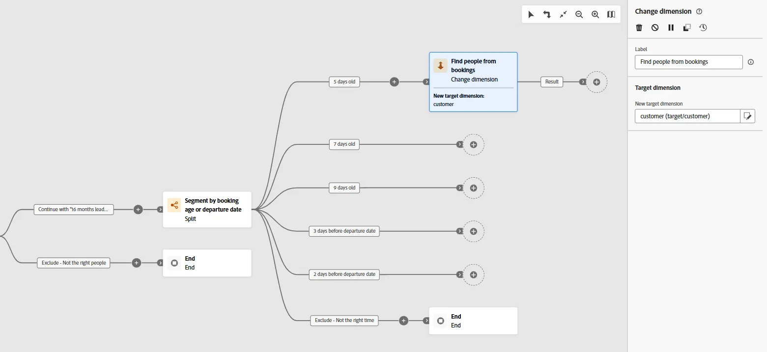Add an activity on 2 days before departure branch
767x352 pixels.
point(474,274)
